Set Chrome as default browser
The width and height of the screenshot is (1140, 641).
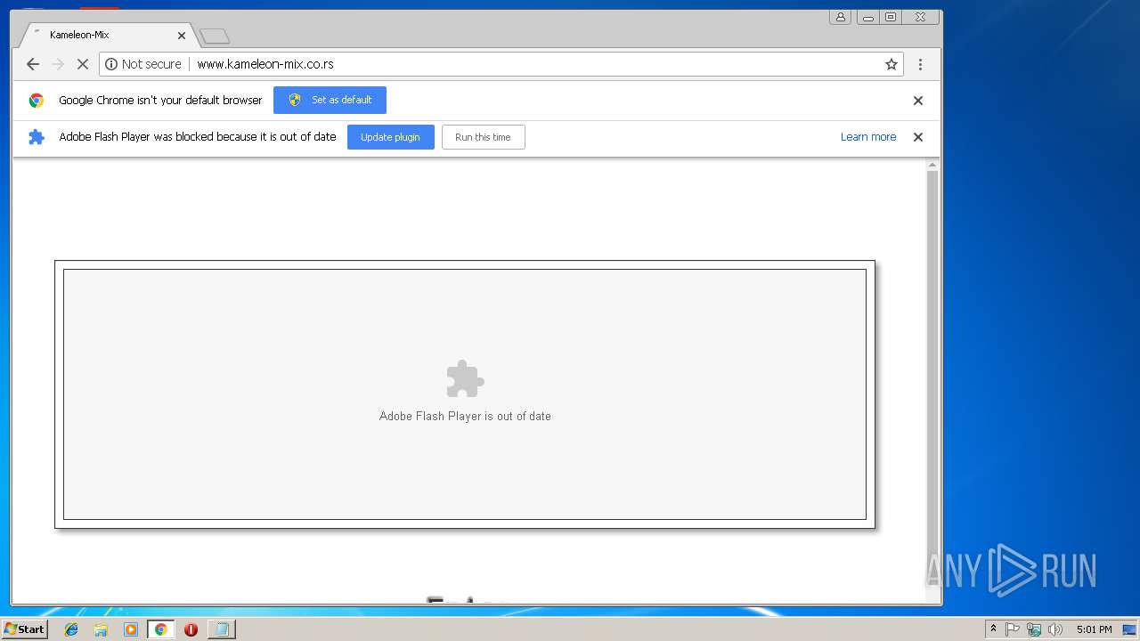(x=330, y=100)
